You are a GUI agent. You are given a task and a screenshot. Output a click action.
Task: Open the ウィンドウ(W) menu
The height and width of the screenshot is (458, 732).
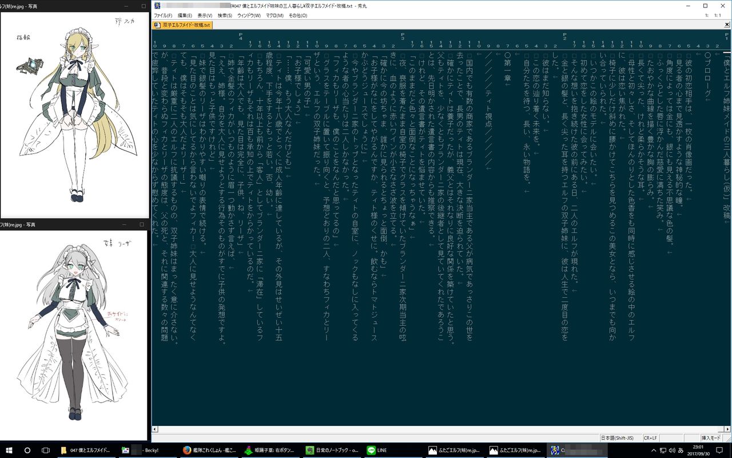click(x=249, y=15)
